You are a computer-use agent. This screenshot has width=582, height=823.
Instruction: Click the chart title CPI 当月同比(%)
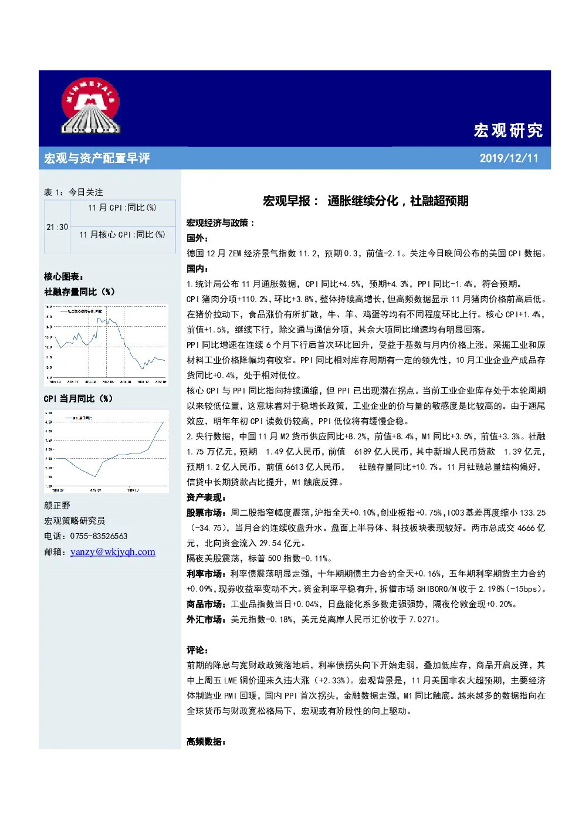[78, 399]
